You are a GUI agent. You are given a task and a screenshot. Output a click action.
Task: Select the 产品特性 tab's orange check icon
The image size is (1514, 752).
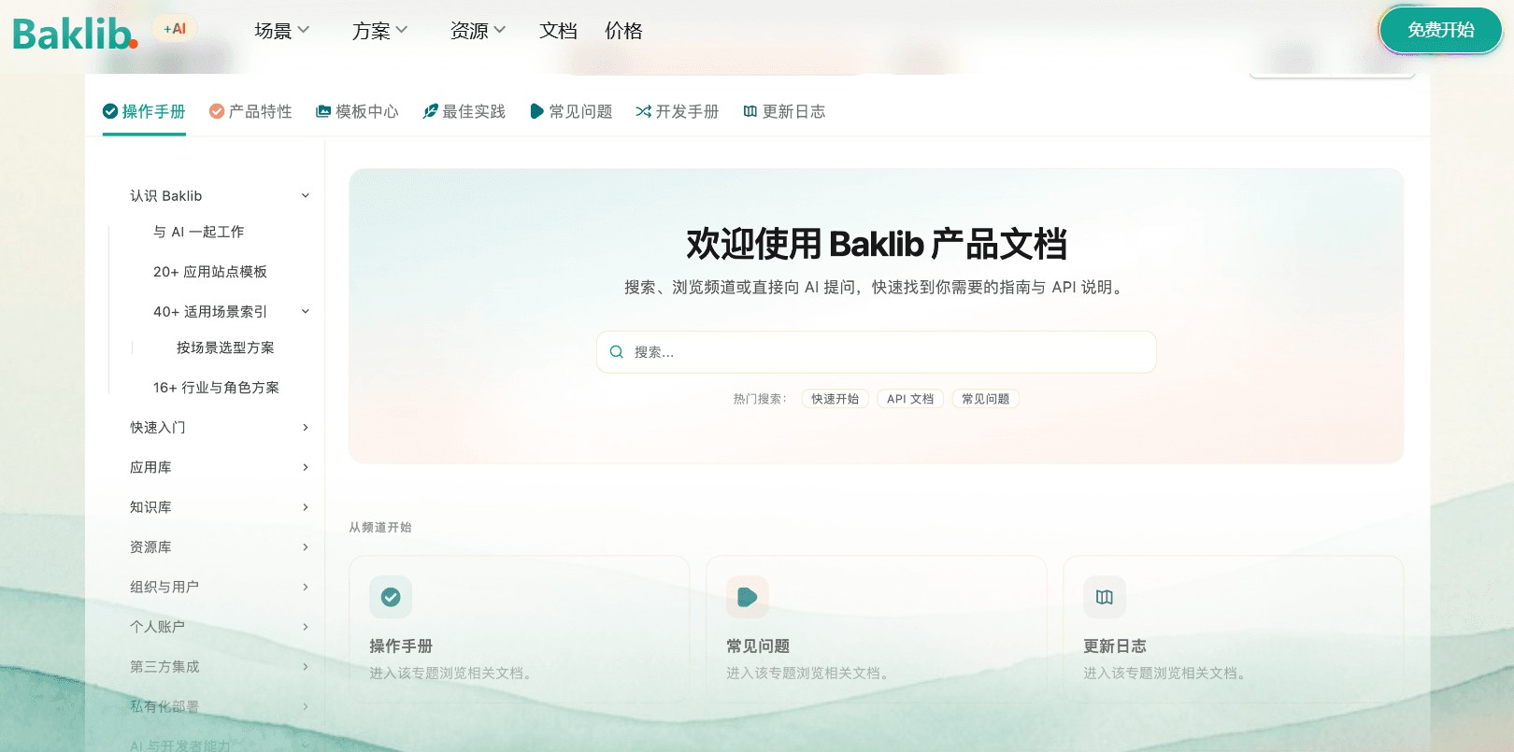point(217,111)
